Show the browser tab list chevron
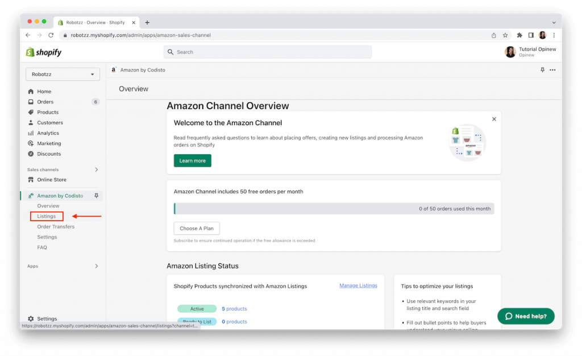The width and height of the screenshot is (582, 356). click(x=554, y=23)
